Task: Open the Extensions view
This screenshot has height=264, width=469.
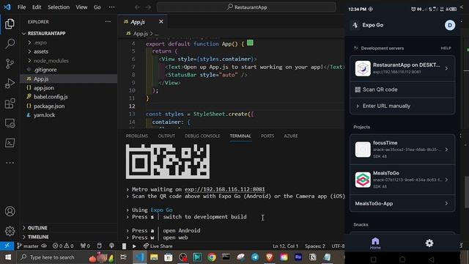Action: [x=10, y=103]
